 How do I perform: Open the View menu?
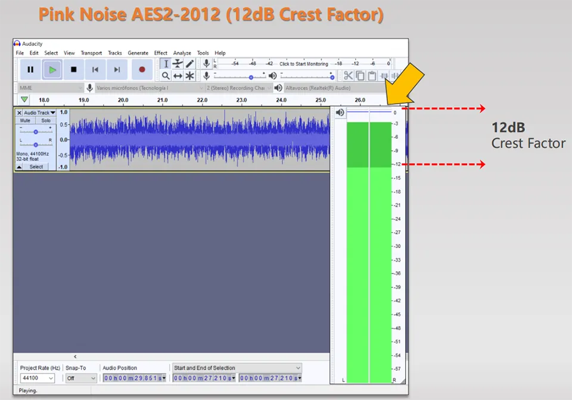(69, 53)
